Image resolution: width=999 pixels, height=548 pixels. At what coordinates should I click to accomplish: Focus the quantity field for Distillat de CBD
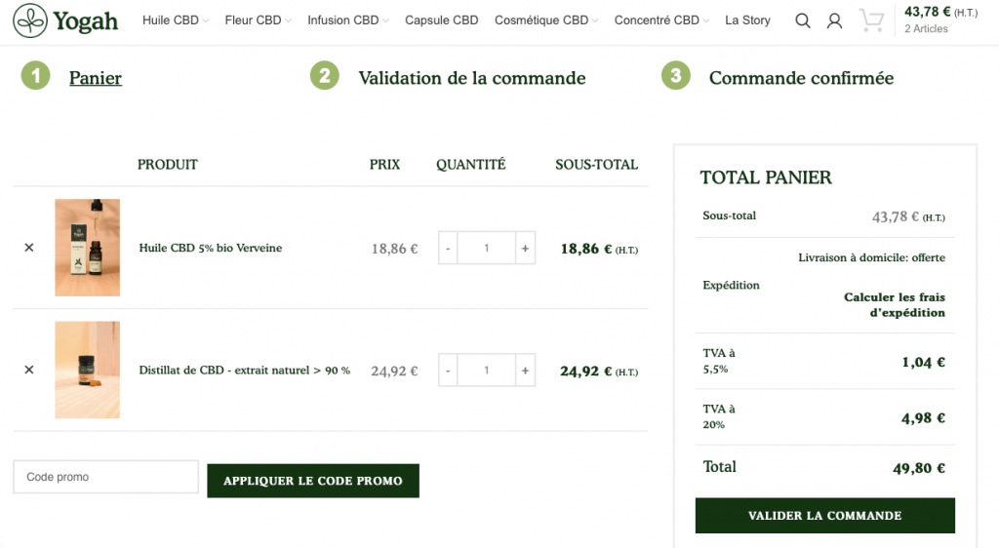click(486, 371)
